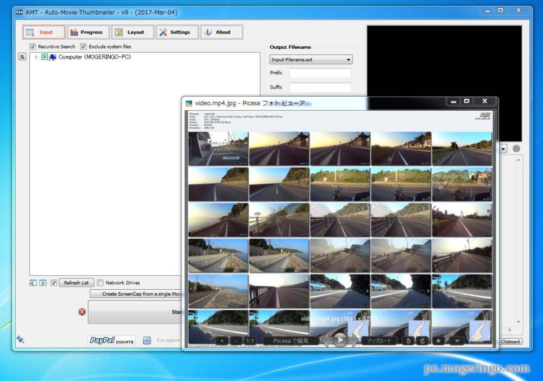Open Picasa viewer's down-arrow more menu
Image resolution: width=543 pixels, height=381 pixels.
[457, 341]
